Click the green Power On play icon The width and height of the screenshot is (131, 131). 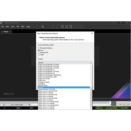tap(34, 27)
